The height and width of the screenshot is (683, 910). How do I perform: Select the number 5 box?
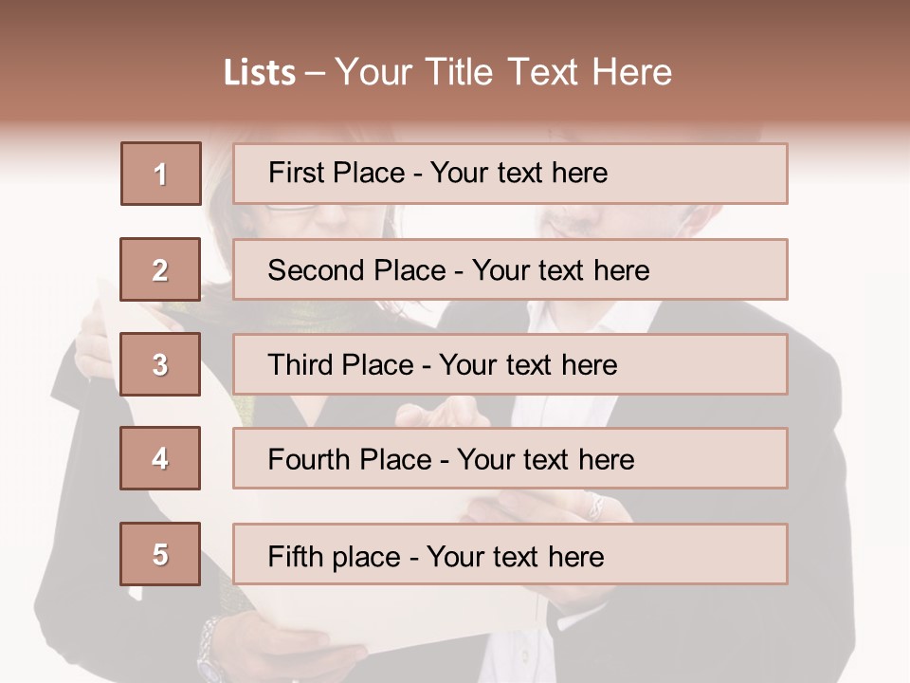coord(160,553)
